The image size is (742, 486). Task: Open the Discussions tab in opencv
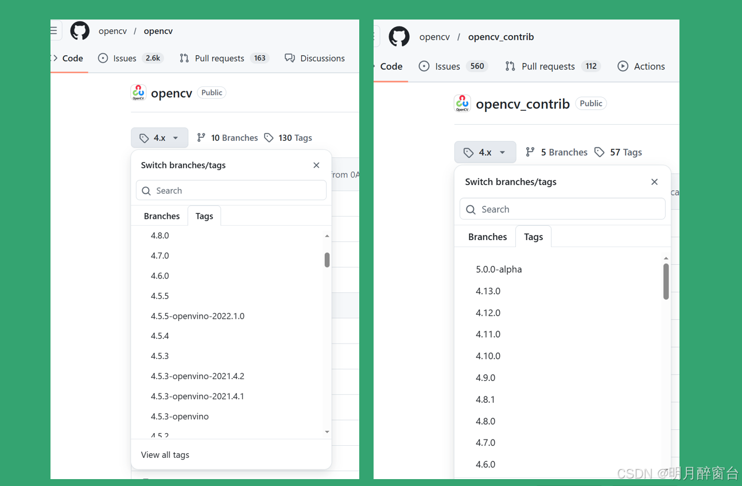tap(315, 58)
